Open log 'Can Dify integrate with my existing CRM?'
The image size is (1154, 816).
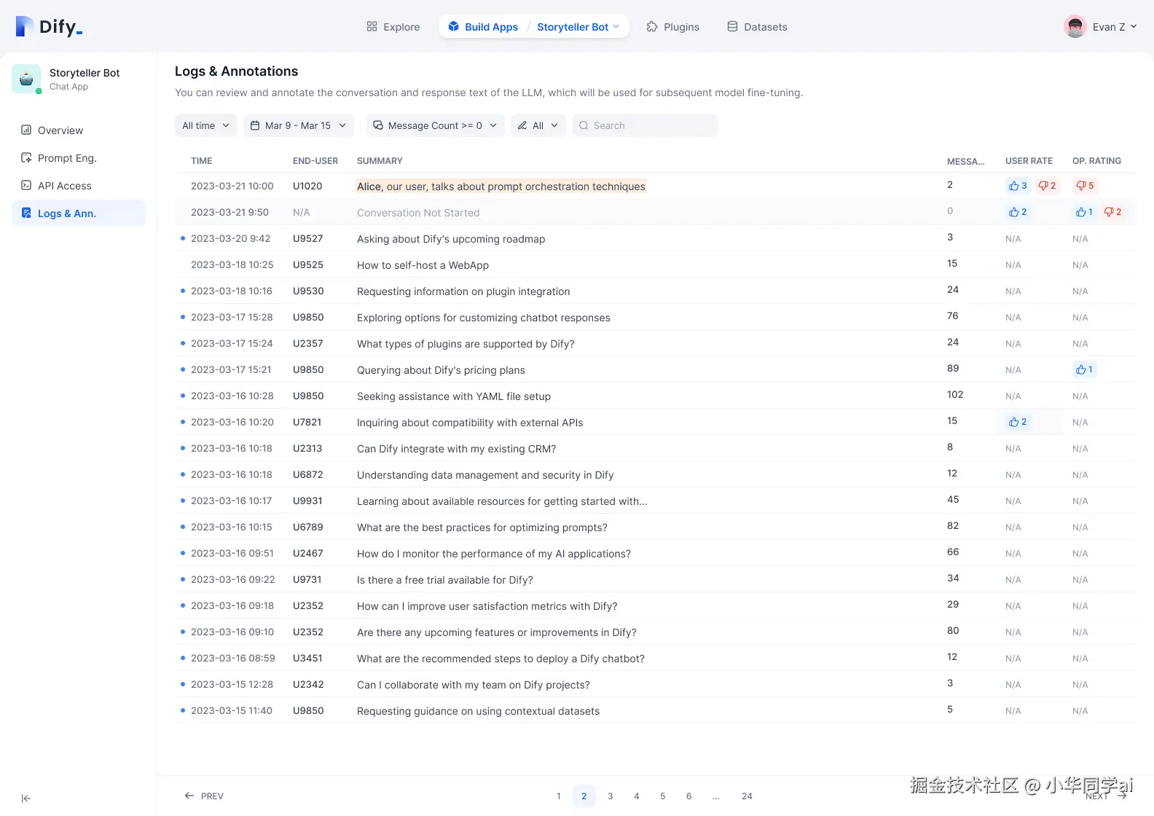(457, 449)
